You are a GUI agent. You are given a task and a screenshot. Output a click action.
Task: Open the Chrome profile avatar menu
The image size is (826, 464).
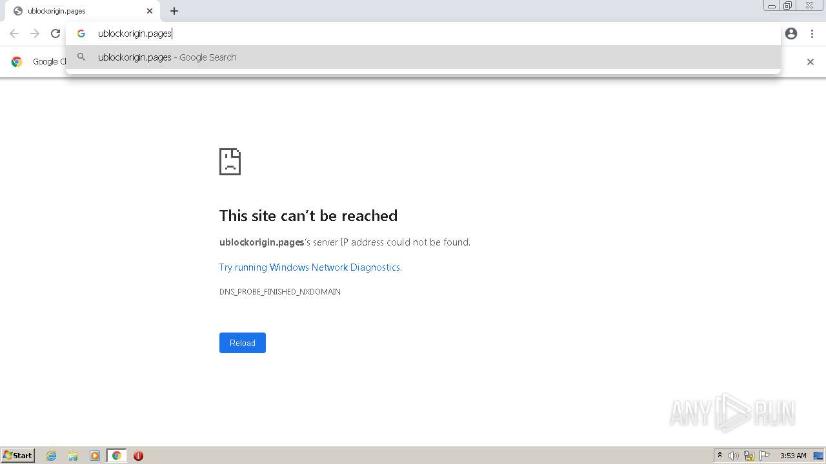791,34
